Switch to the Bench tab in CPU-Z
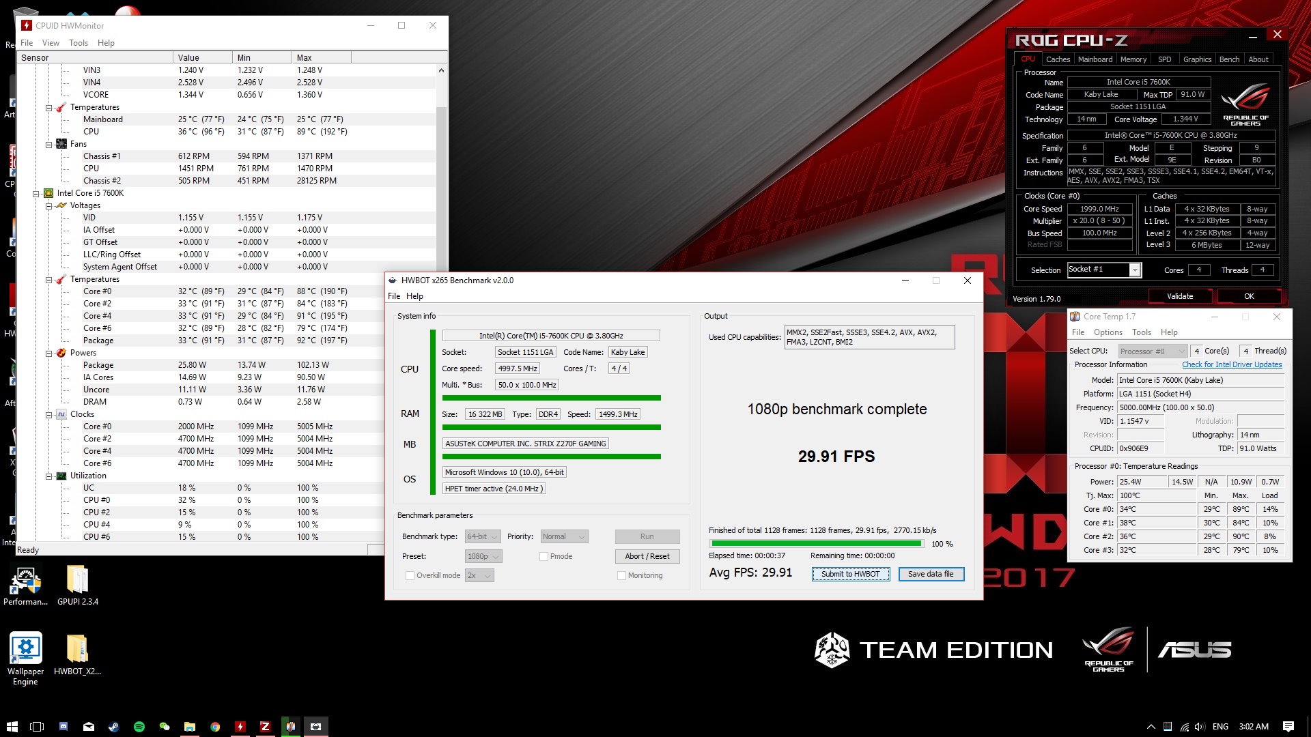Viewport: 1311px width, 737px height. pyautogui.click(x=1229, y=59)
